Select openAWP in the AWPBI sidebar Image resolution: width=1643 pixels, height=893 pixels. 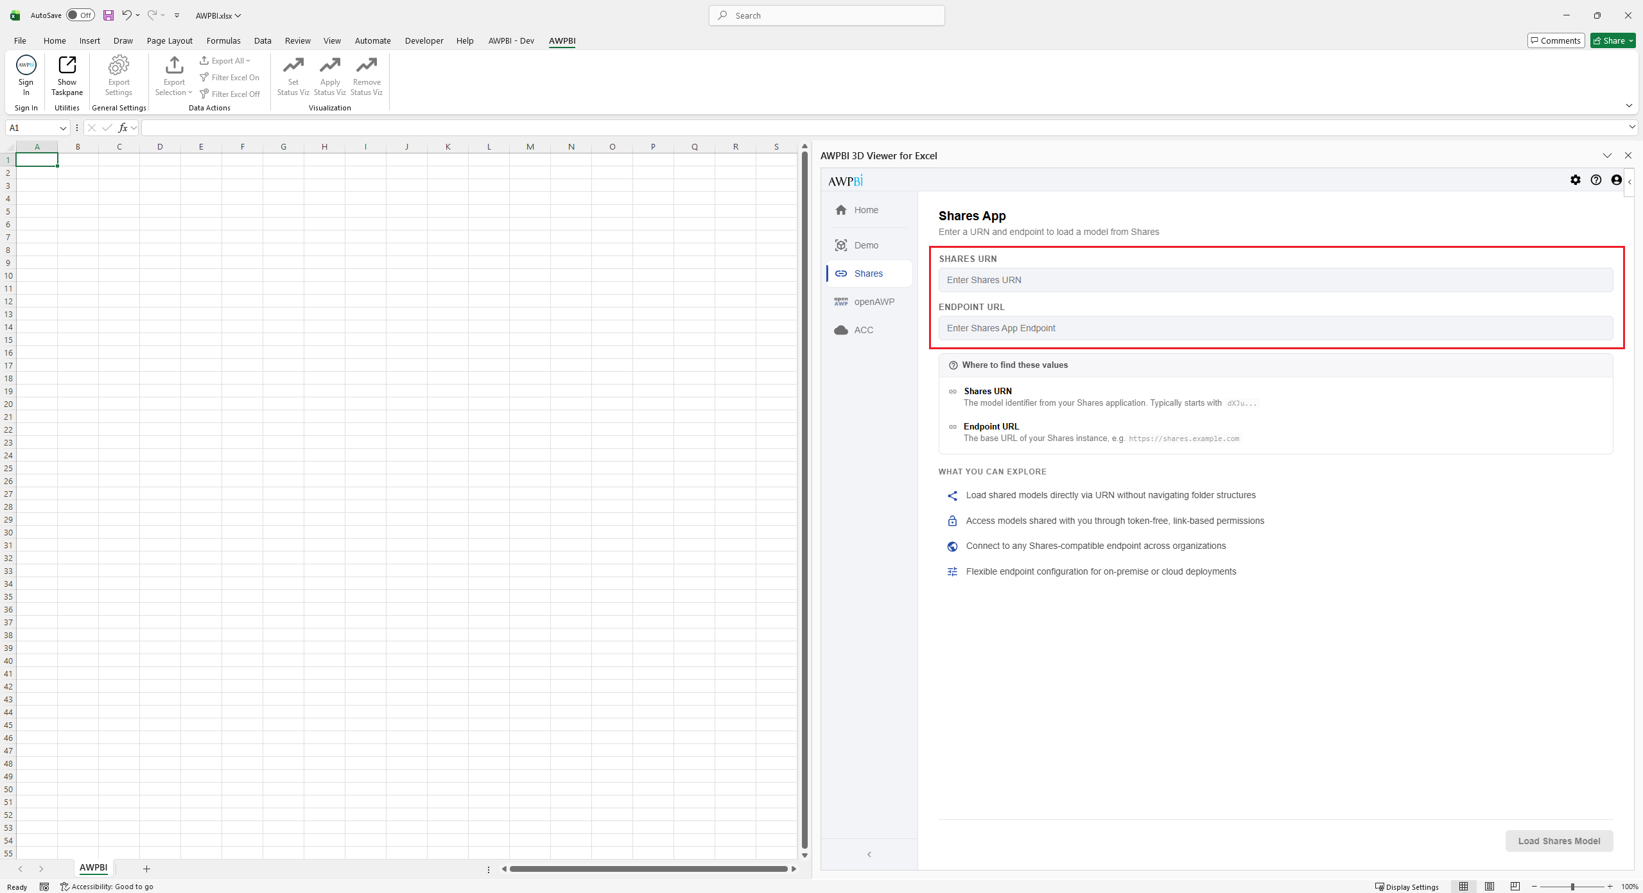pyautogui.click(x=869, y=302)
